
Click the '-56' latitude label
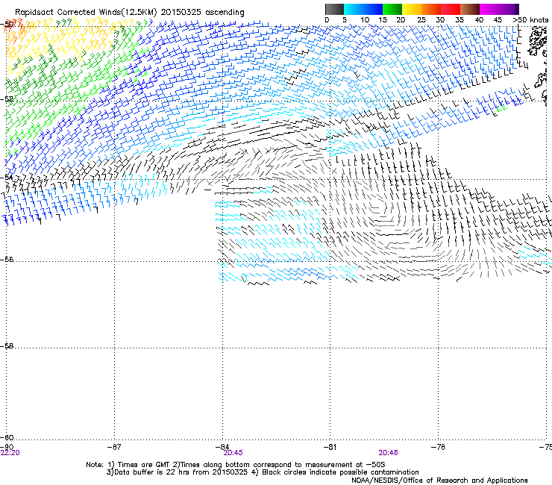7,260
